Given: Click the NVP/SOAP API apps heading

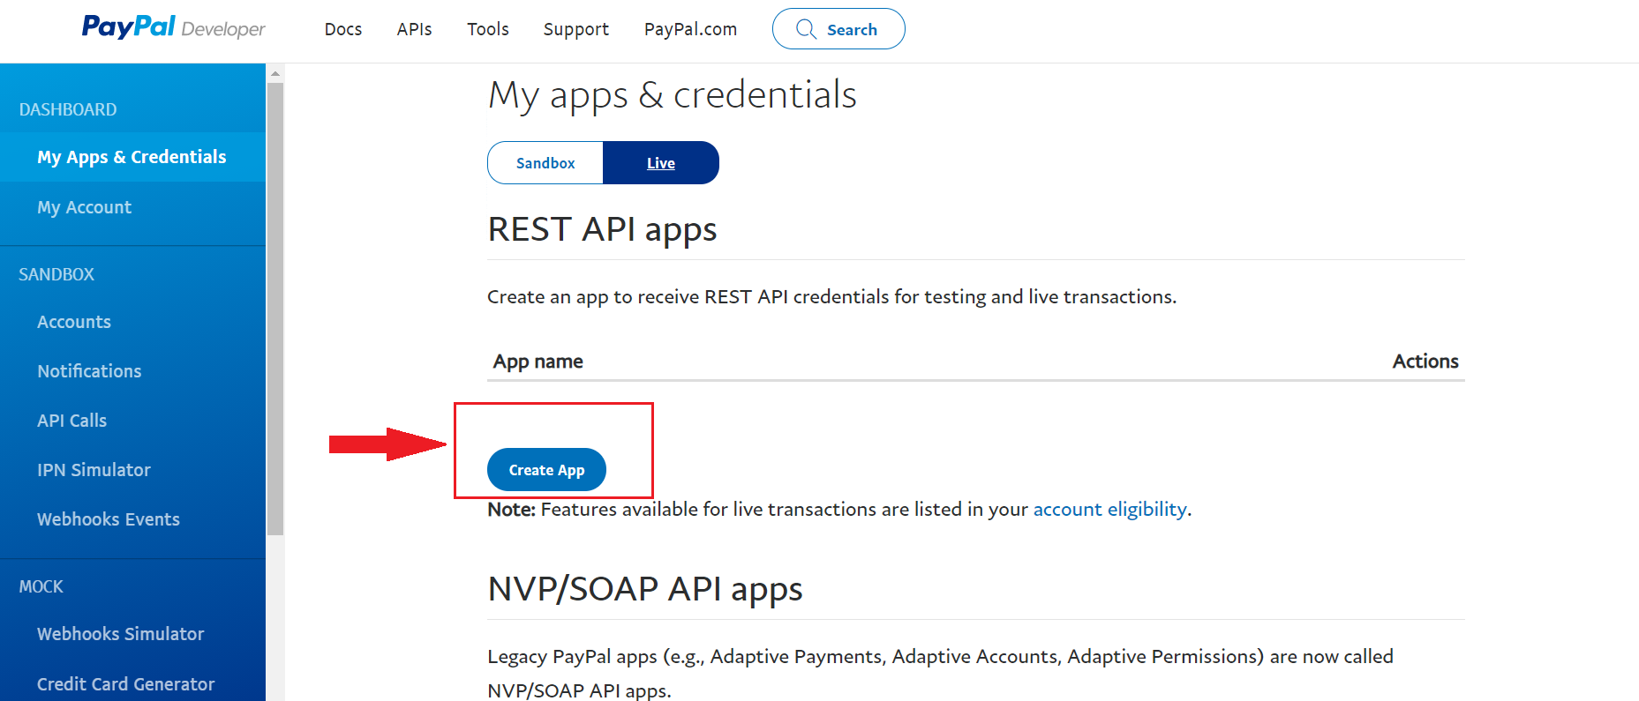Looking at the screenshot, I should (x=645, y=589).
